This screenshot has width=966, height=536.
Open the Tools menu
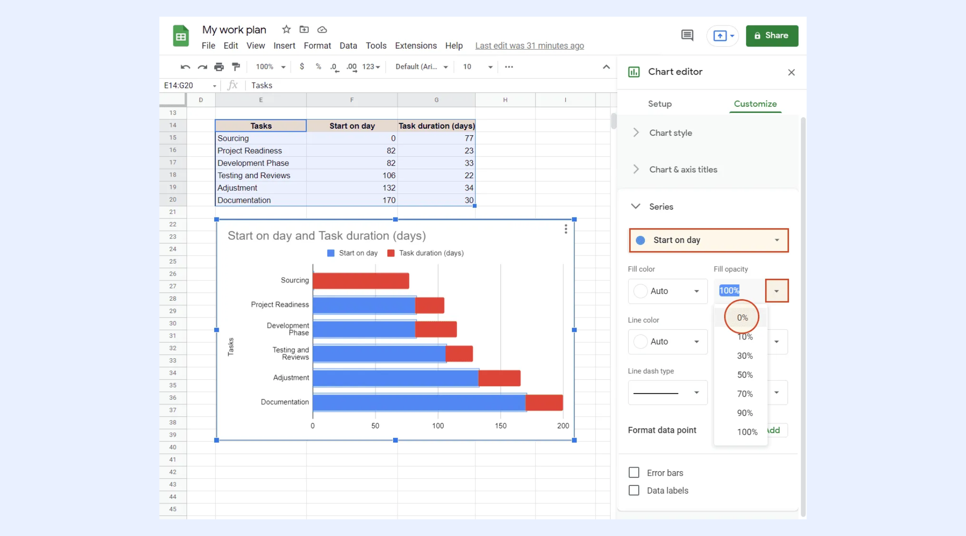(376, 46)
